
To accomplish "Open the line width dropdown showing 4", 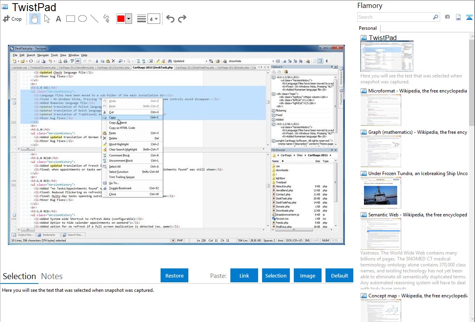I will 153,19.
